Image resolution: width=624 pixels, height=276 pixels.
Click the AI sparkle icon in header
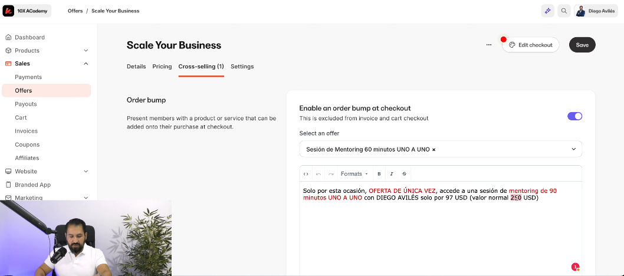click(548, 11)
